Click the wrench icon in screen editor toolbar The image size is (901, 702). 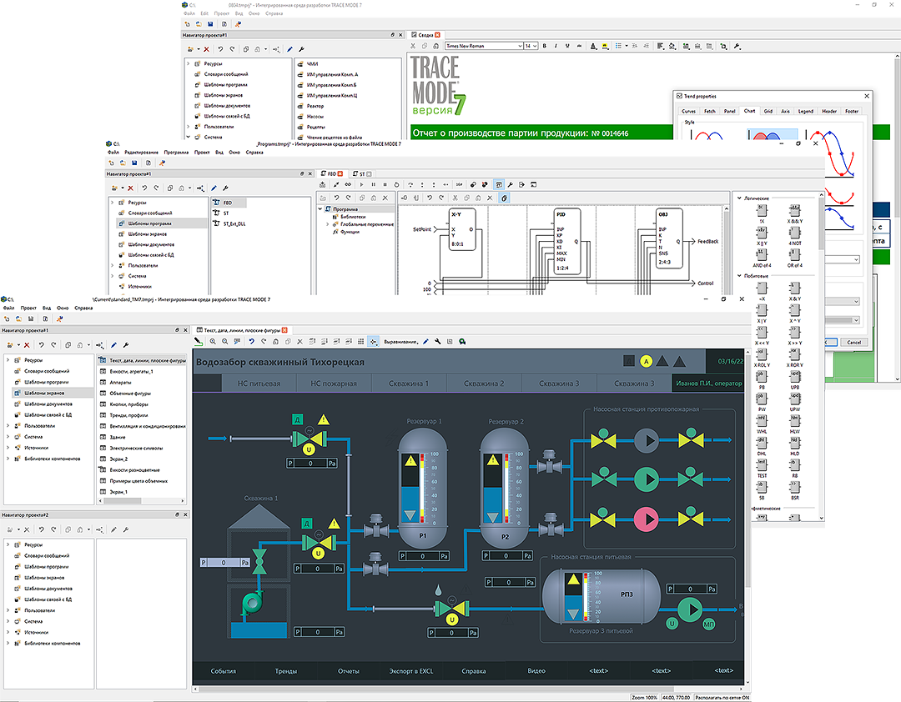(438, 341)
